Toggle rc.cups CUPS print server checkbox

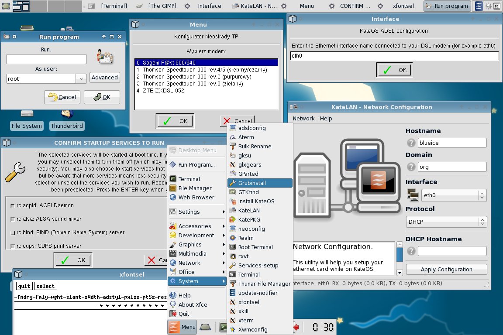coord(13,246)
